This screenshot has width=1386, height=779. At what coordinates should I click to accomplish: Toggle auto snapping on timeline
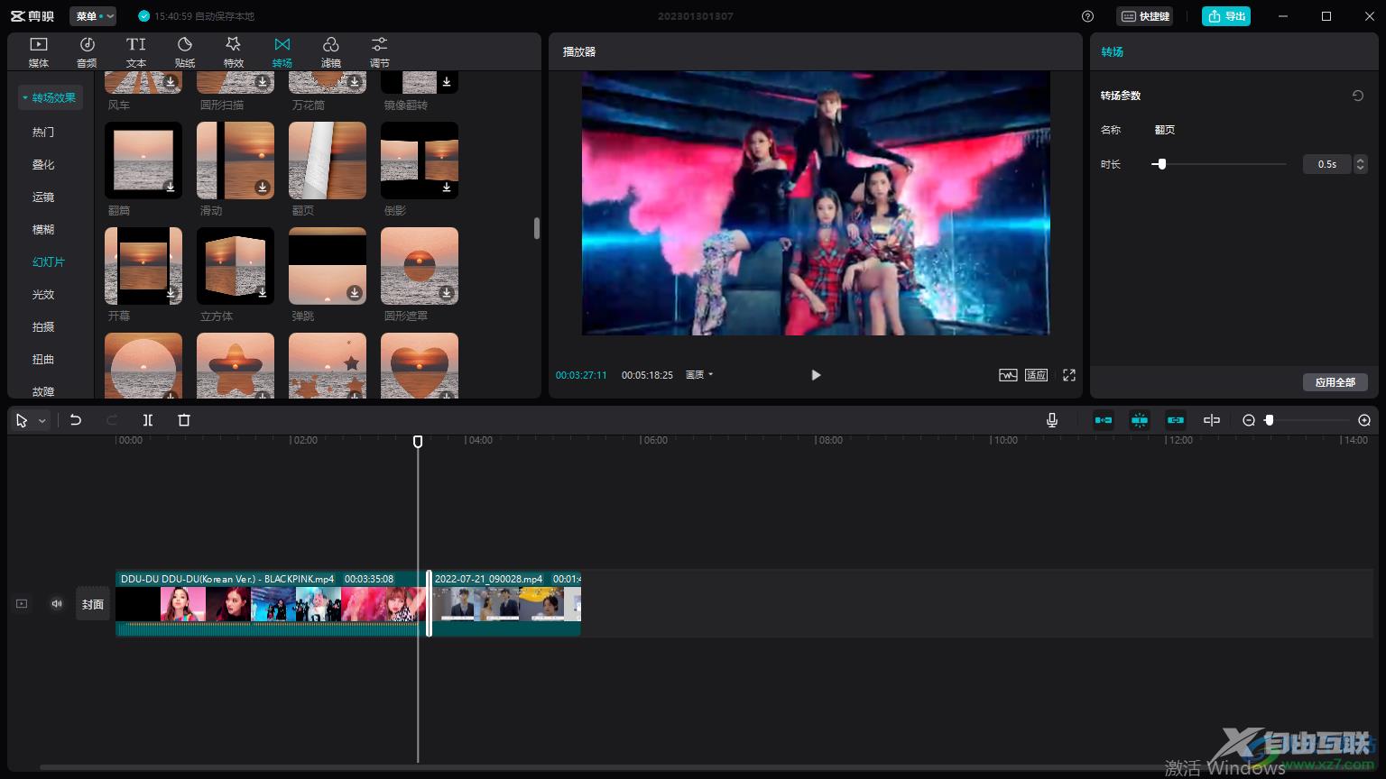coord(1140,420)
